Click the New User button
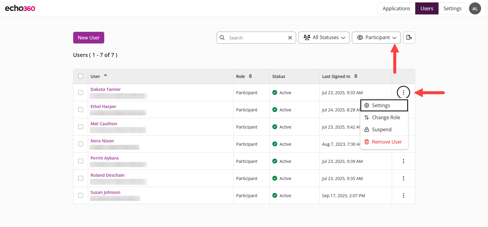 89,38
